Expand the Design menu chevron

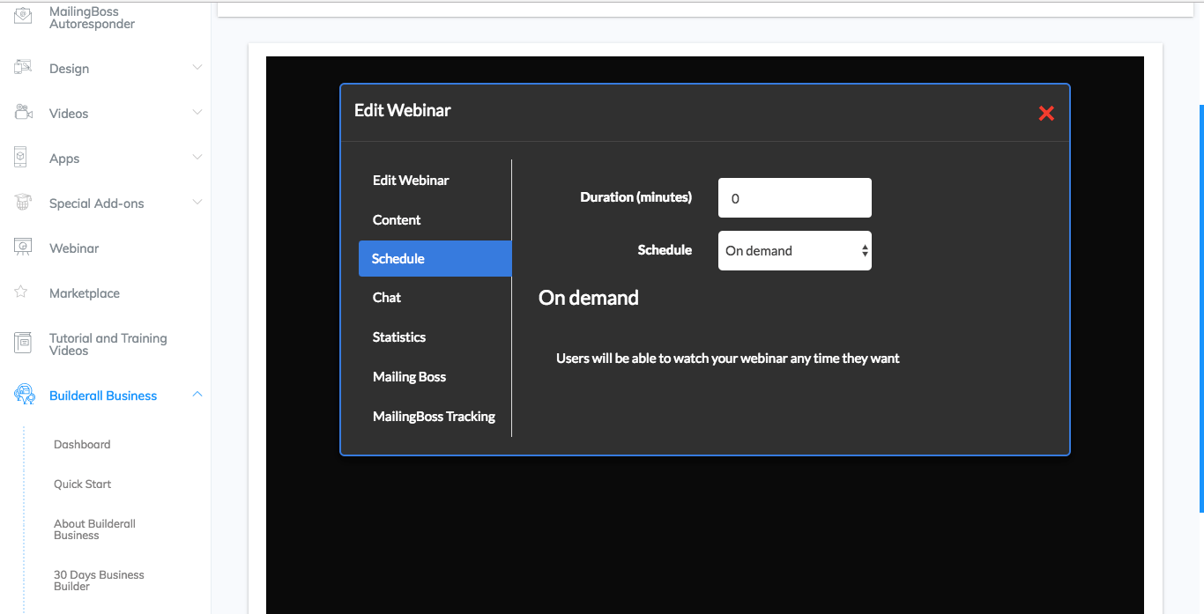click(197, 67)
